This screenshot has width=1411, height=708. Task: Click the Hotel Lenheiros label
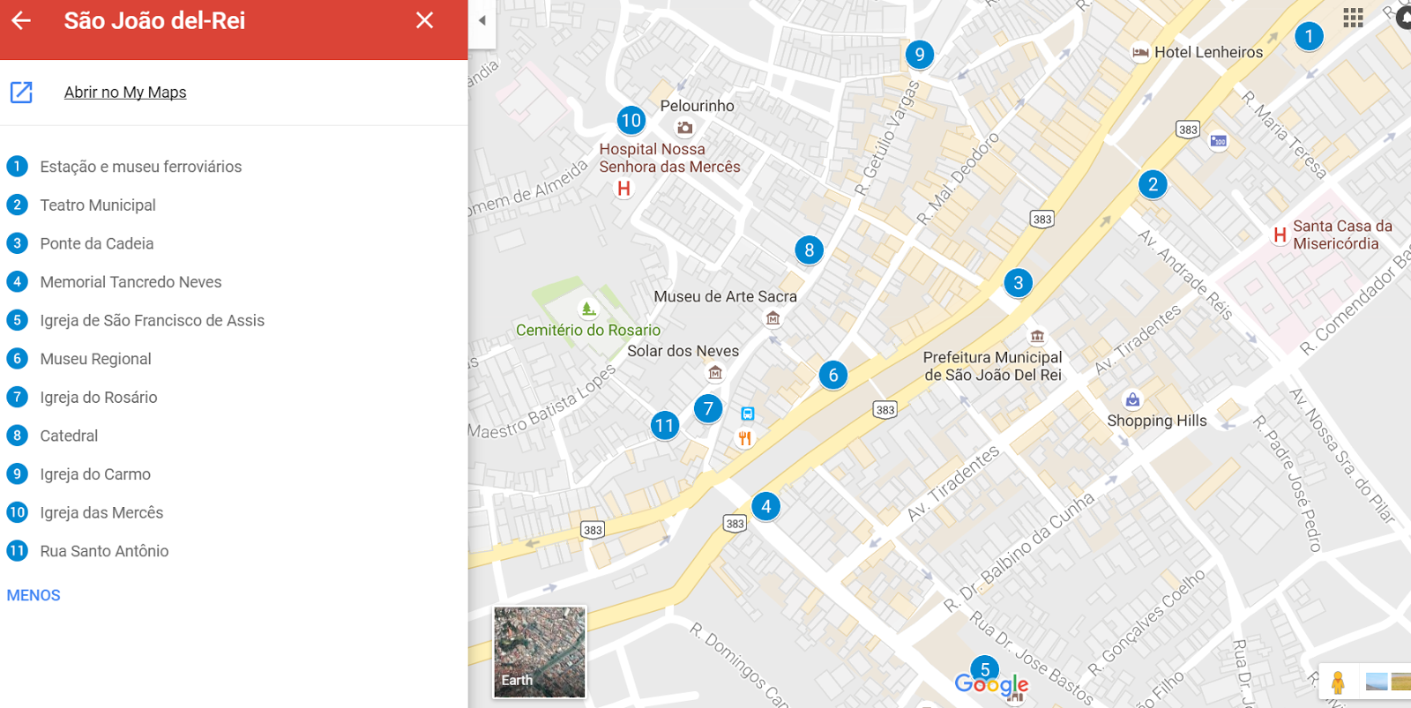tap(1208, 52)
